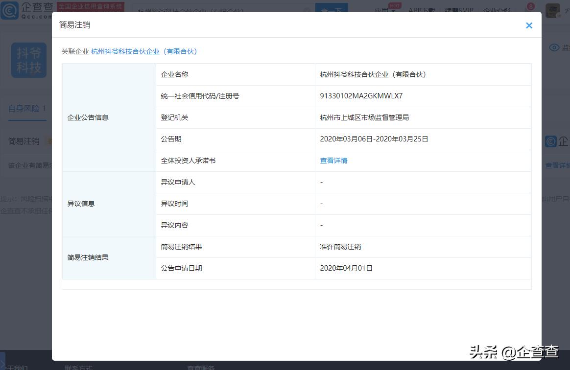Click 查看详情 next to 全体投资人承诺书

point(333,161)
